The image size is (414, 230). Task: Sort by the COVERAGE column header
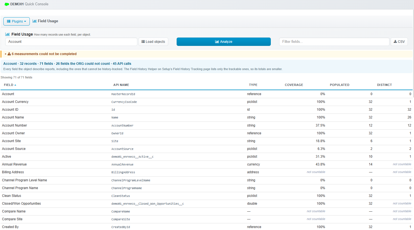[294, 85]
